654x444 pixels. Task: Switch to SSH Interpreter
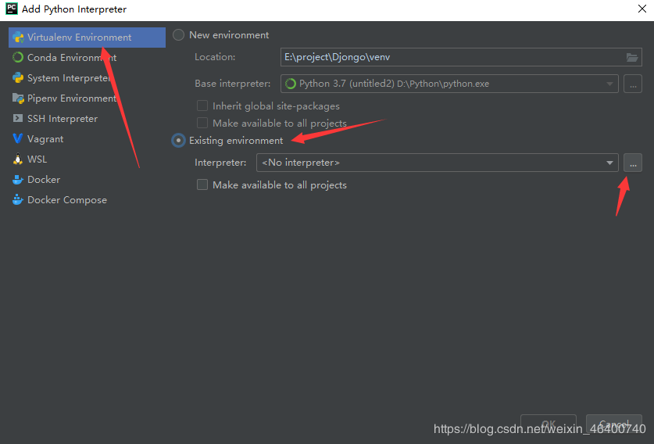pos(88,119)
